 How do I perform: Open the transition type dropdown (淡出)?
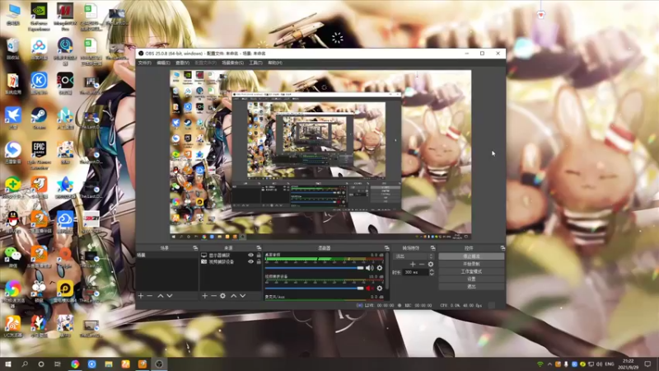pos(414,256)
